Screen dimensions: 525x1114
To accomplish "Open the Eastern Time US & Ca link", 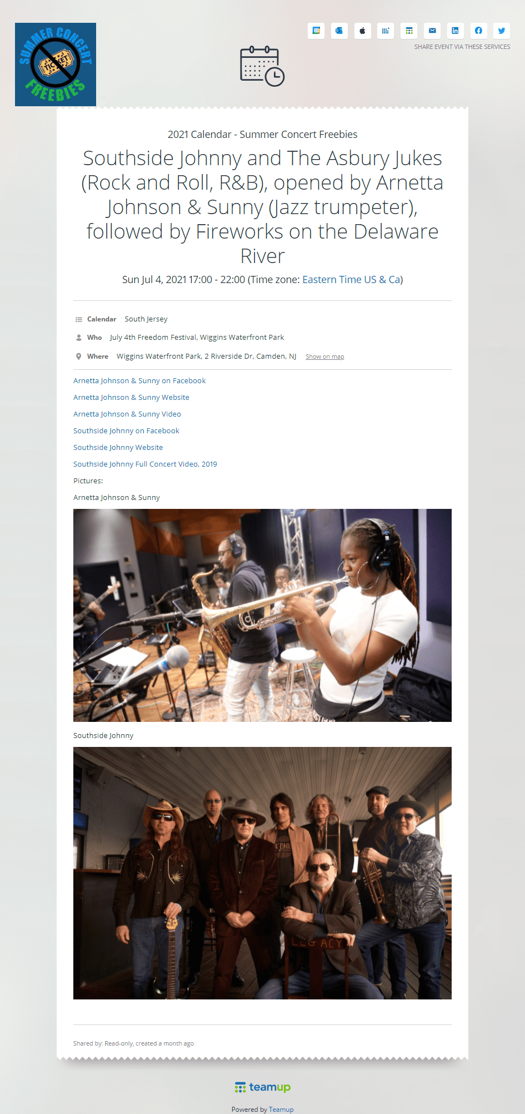I will pos(351,280).
